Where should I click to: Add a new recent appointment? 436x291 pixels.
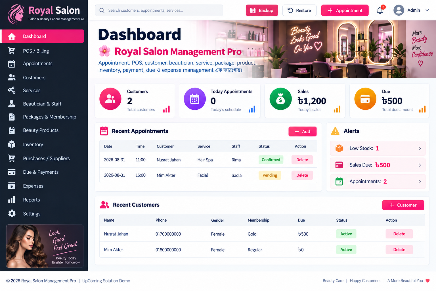pos(303,132)
